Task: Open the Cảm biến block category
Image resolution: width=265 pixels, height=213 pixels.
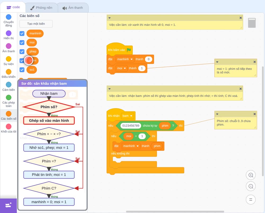Action: click(x=8, y=86)
